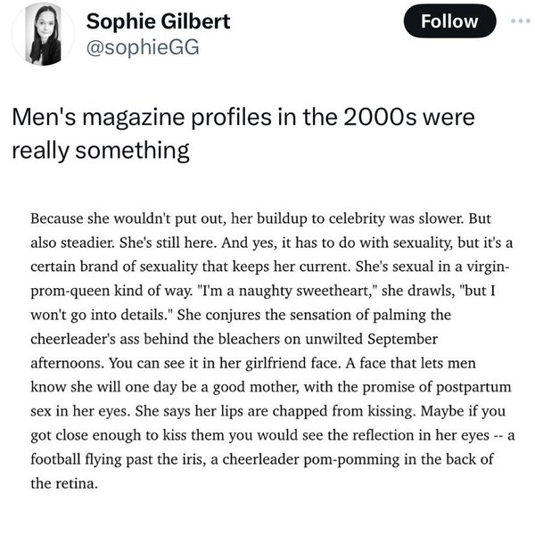Click the final words "the retina."
This screenshot has height=535, width=535.
click(x=64, y=484)
